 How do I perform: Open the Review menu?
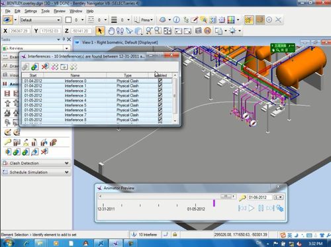60,11
